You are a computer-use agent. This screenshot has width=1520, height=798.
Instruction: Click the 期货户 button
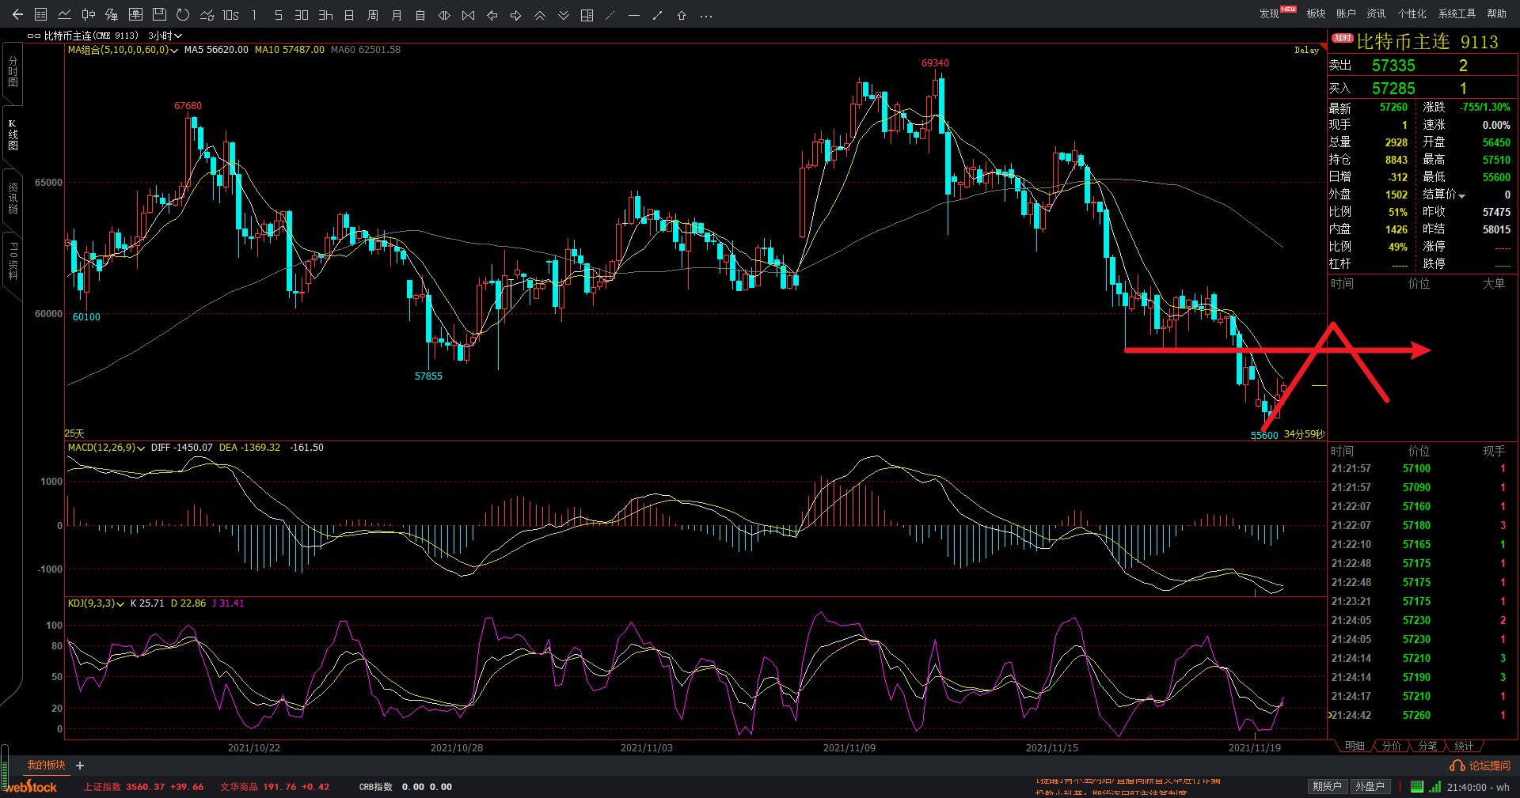click(1327, 786)
